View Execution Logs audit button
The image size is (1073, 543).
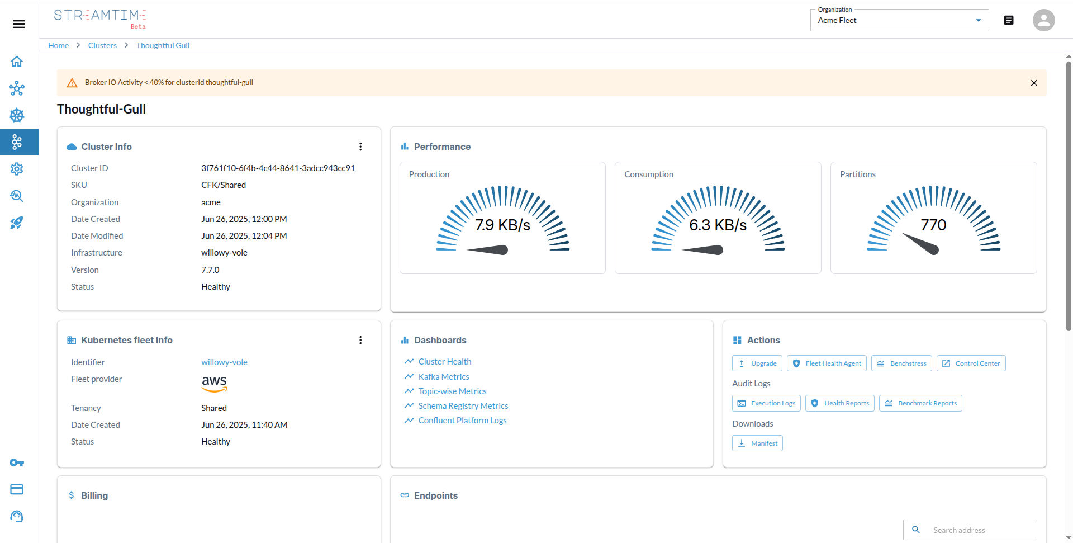tap(766, 403)
